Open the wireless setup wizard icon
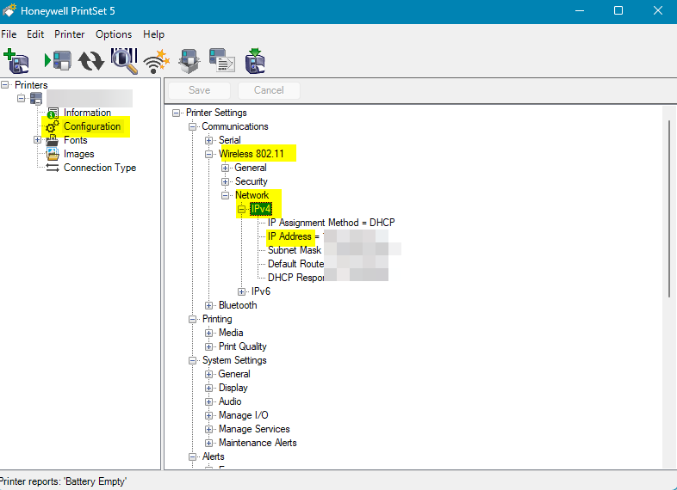The image size is (677, 490). [157, 60]
